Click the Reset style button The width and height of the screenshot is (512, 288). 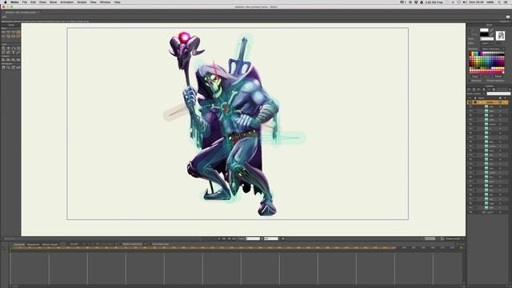click(498, 77)
